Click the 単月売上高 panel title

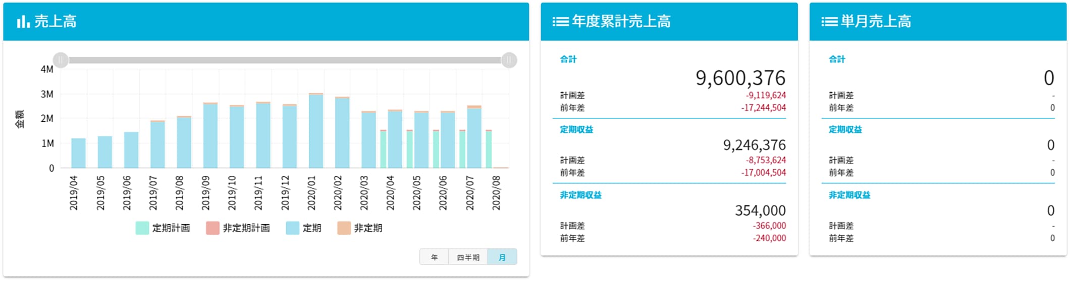876,22
